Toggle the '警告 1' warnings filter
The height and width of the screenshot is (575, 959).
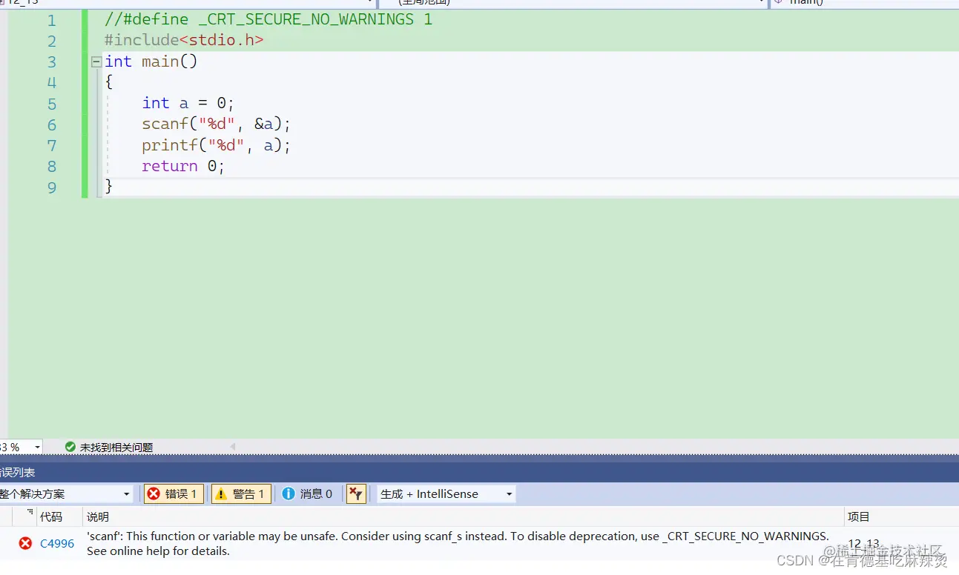coord(241,493)
